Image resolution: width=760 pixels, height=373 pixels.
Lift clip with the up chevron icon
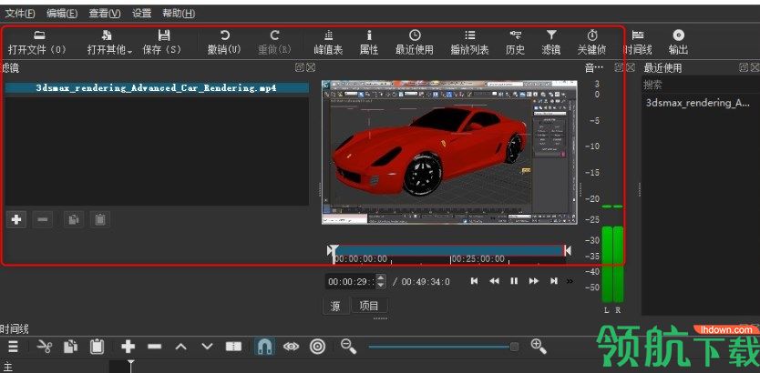(180, 347)
